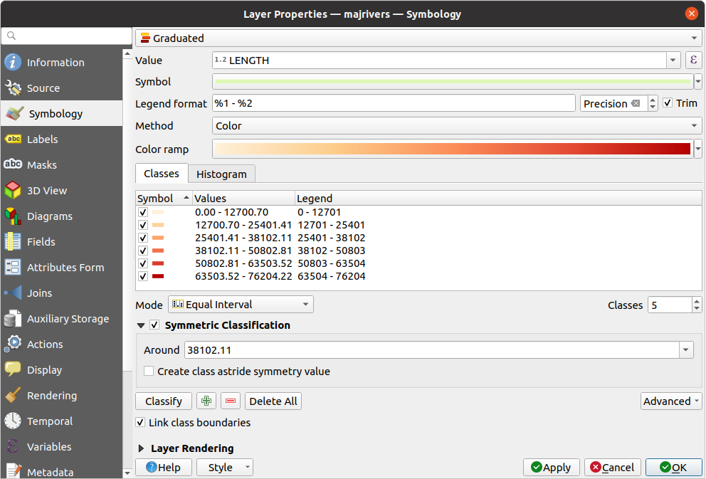Click the Classify button
Viewport: 706px width, 479px height.
pyautogui.click(x=164, y=401)
